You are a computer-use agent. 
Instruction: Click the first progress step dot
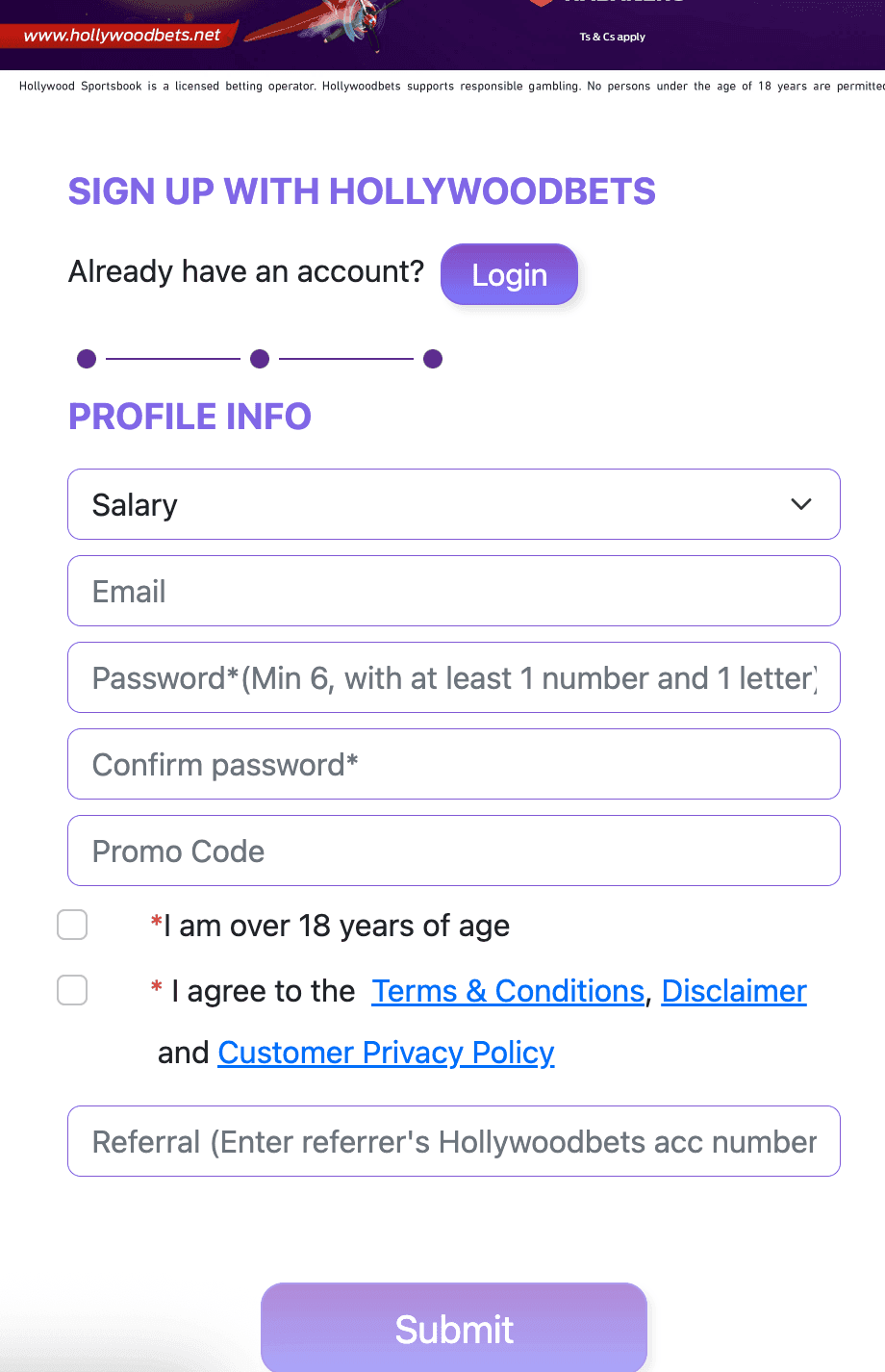click(86, 358)
